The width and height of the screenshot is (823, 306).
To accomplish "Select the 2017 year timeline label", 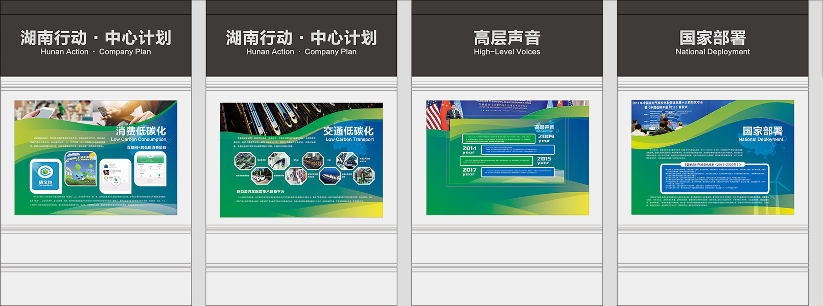I will 469,172.
